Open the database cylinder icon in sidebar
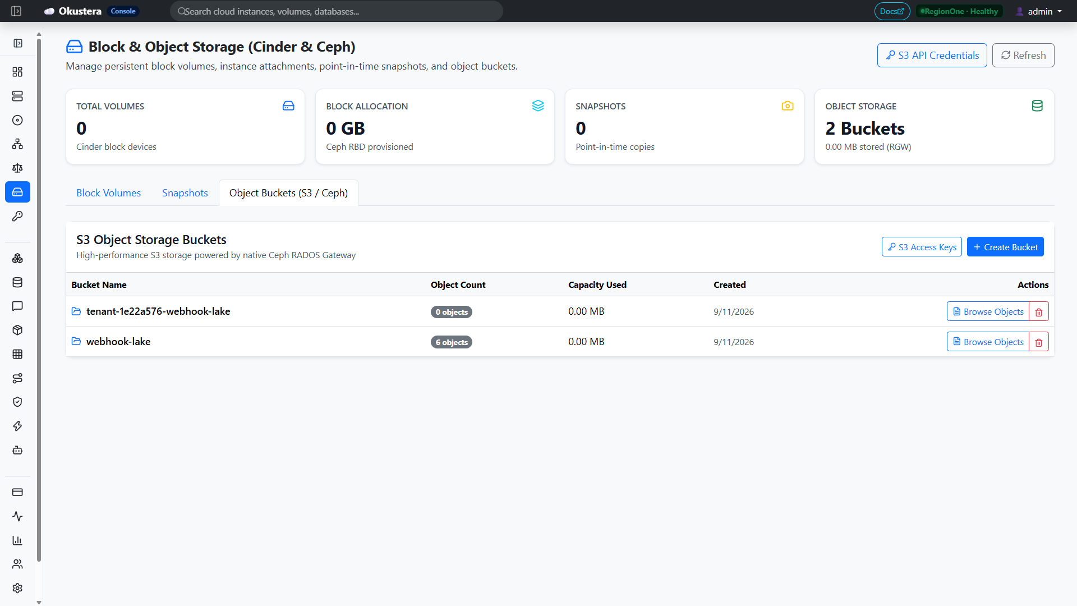 [17, 282]
